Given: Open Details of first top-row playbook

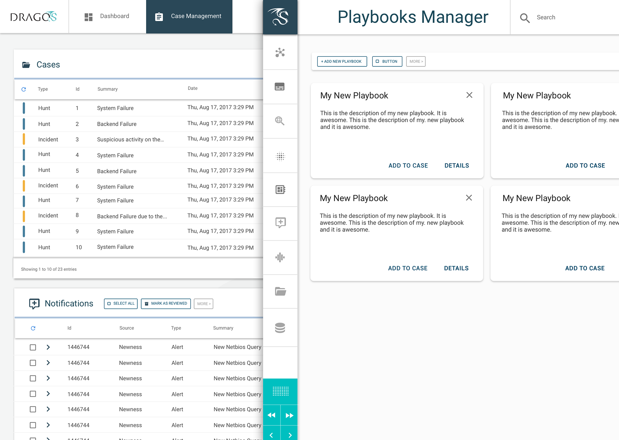Looking at the screenshot, I should pyautogui.click(x=457, y=165).
